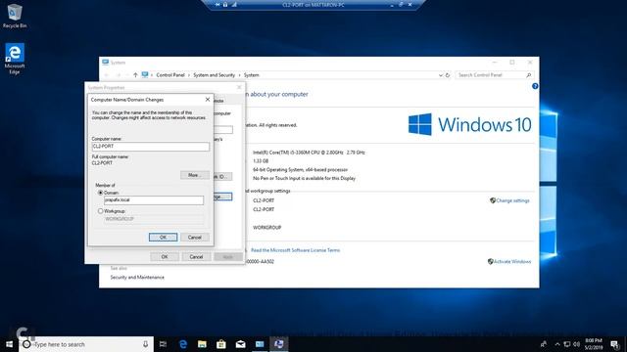Open Microsoft Store from taskbar
Viewport: 627px width, 352px height.
click(x=221, y=344)
